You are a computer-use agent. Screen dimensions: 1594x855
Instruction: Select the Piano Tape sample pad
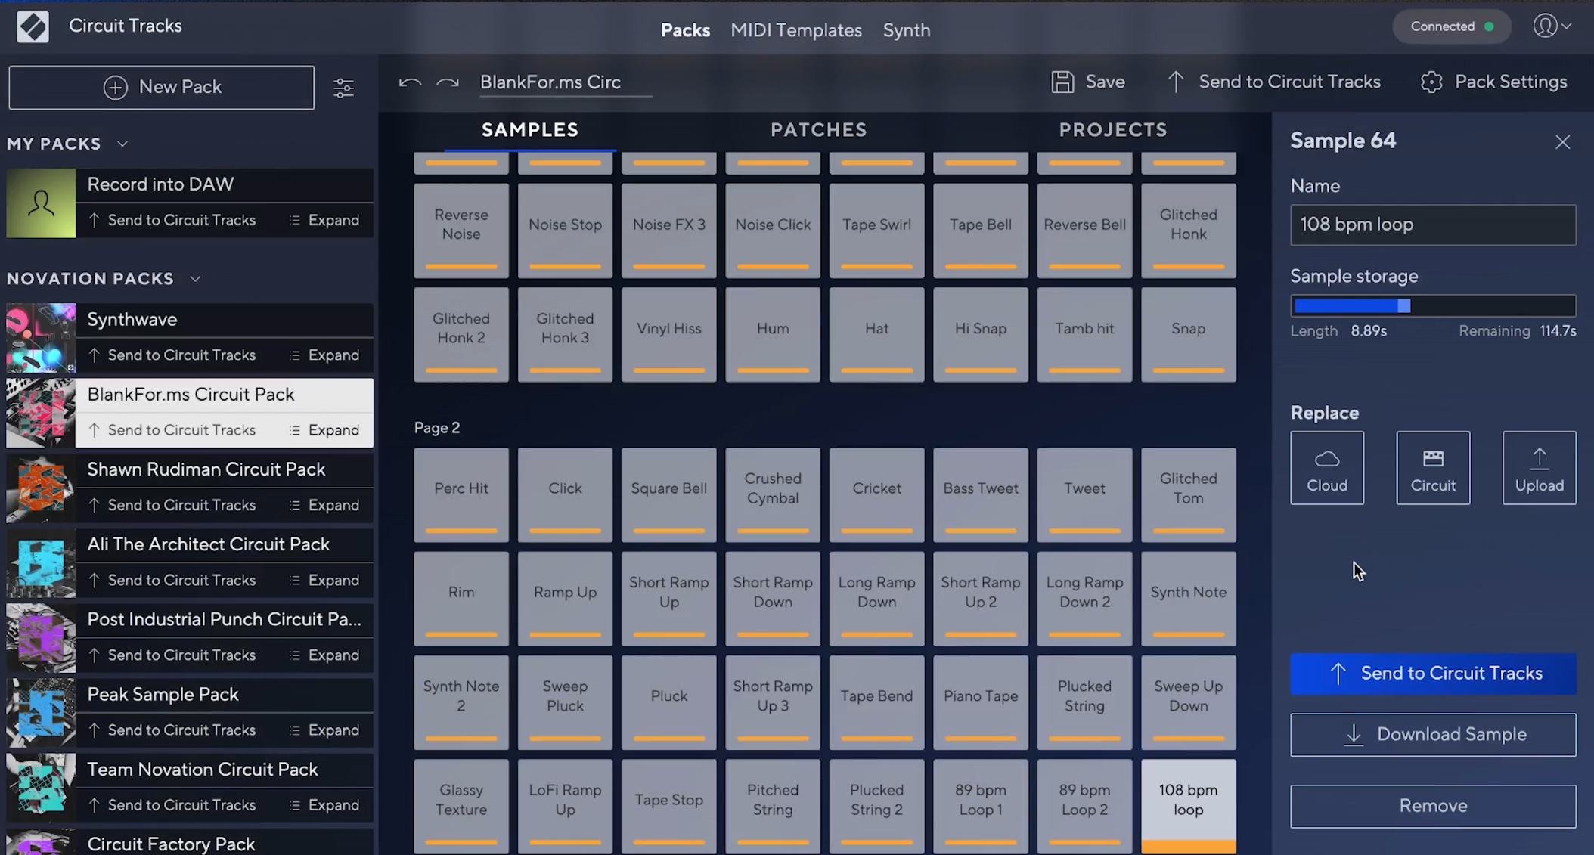(981, 702)
